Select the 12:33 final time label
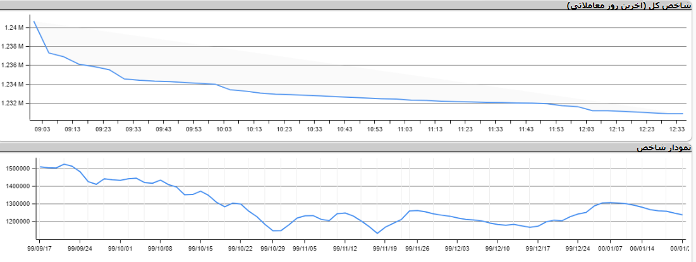 676,128
